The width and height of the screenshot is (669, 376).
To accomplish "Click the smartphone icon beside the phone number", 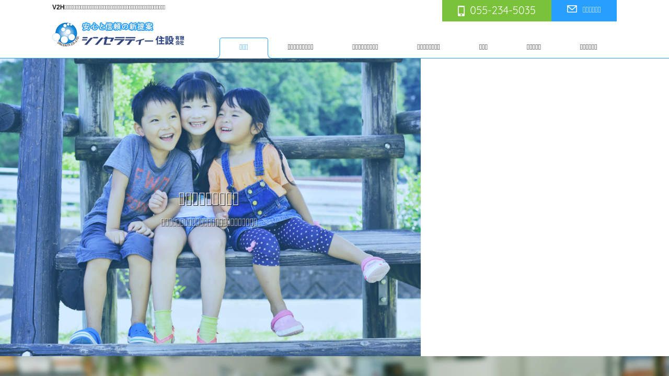I will click(461, 11).
